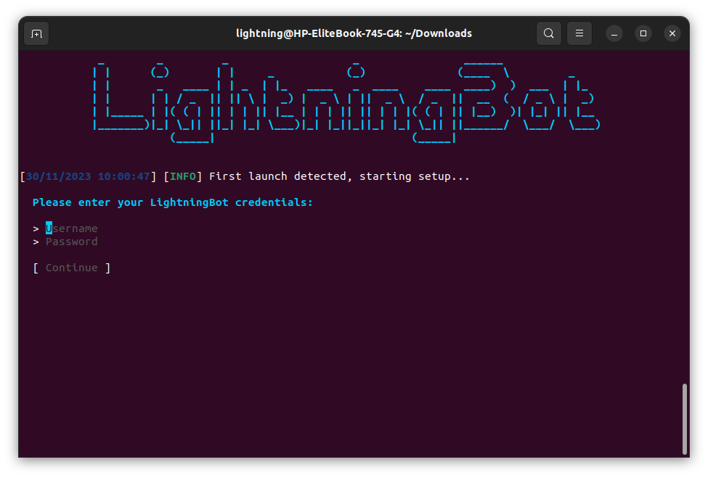The height and width of the screenshot is (478, 708).
Task: Click the text cursor on the Username field
Action: click(x=47, y=228)
